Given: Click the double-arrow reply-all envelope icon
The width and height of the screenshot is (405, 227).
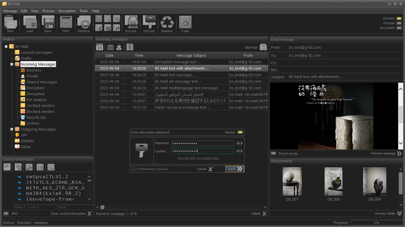Looking at the screenshot, I should [x=108, y=27].
